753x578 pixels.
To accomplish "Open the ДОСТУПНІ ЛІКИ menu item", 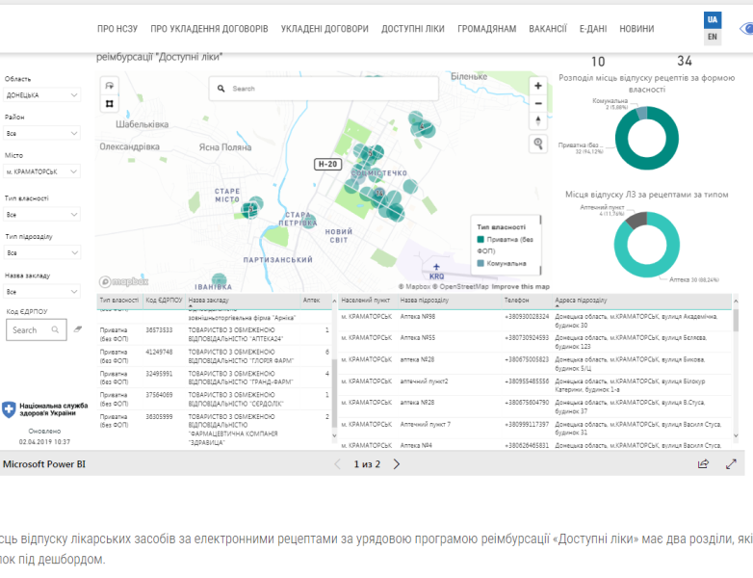I will pyautogui.click(x=412, y=29).
